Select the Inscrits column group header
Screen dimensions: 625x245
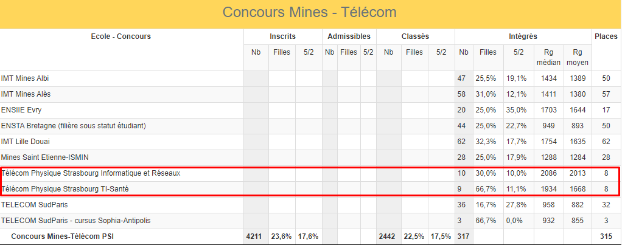click(x=282, y=36)
